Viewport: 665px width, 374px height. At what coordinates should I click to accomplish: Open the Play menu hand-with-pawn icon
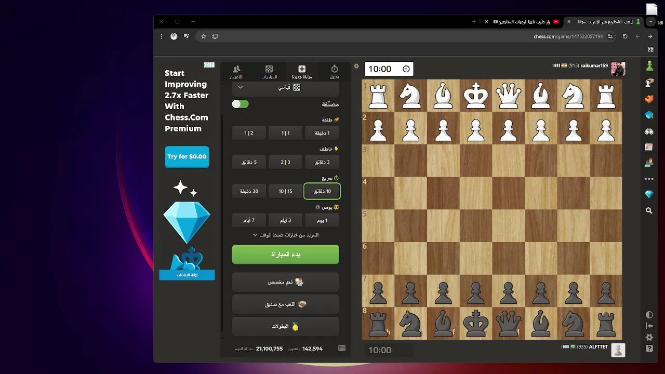[649, 83]
